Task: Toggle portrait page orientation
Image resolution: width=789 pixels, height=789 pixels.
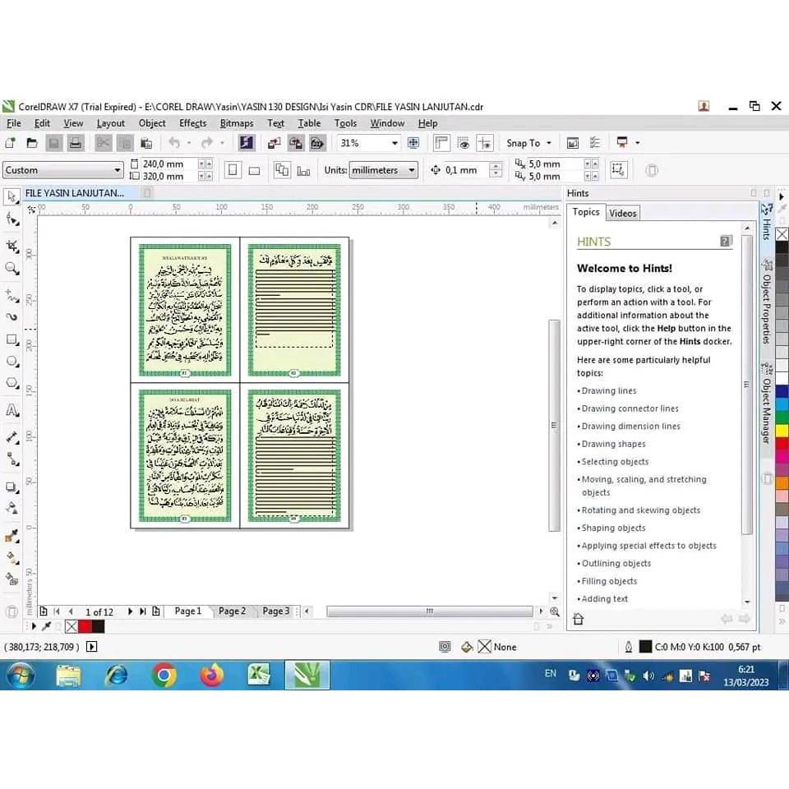Action: click(233, 170)
